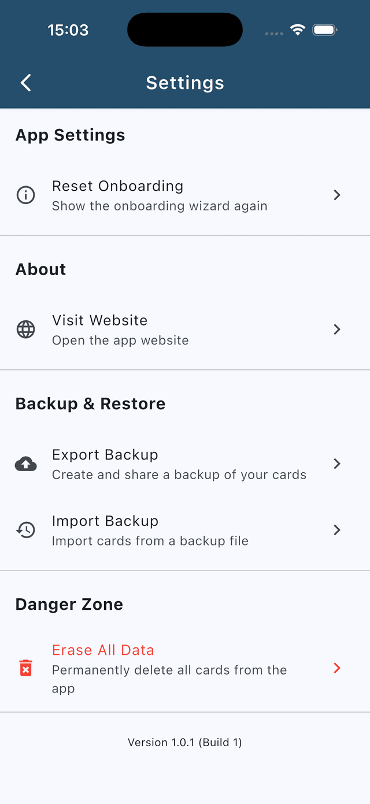Tap the chevron on Export Backup row
Viewport: 370px width, 804px height.
tap(337, 464)
